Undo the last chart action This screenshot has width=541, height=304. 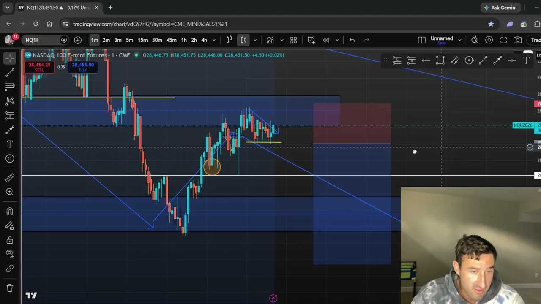pos(352,40)
